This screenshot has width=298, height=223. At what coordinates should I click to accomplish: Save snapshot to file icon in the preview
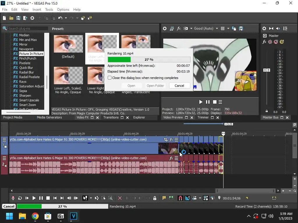[x=241, y=28]
